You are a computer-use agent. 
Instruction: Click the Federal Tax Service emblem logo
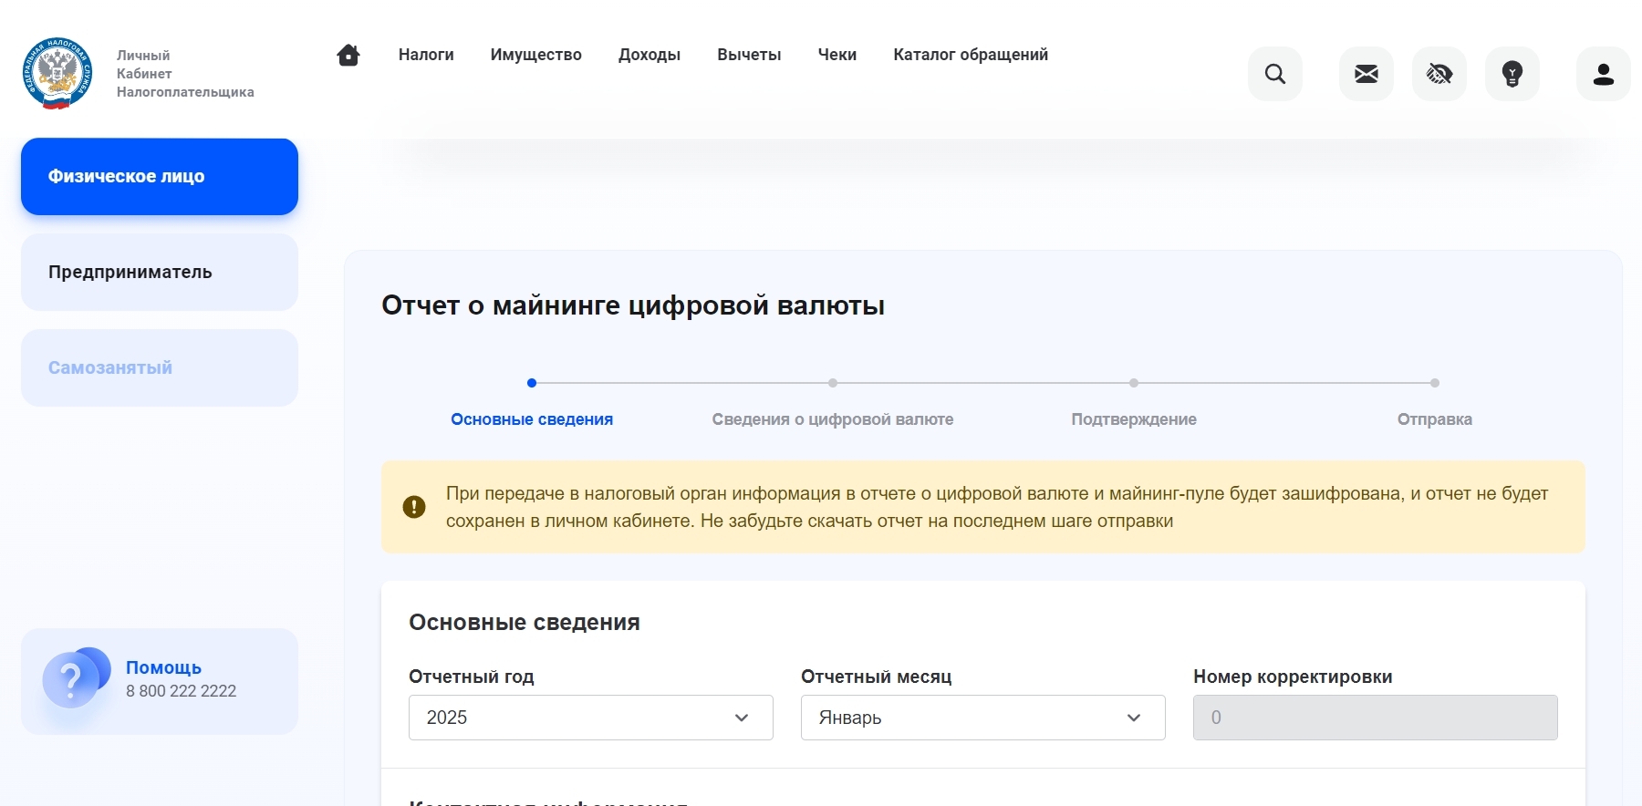click(57, 74)
